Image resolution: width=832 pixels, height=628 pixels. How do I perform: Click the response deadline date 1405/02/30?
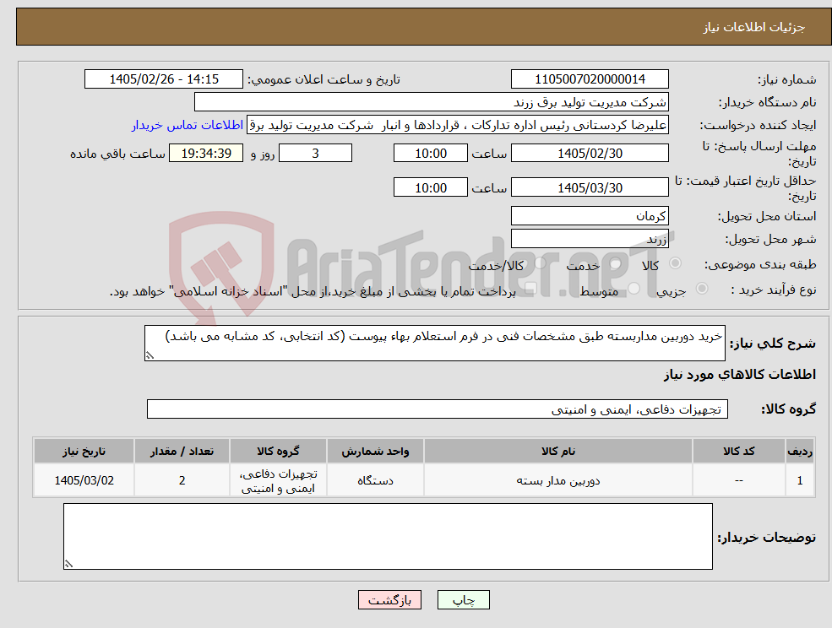coord(590,154)
